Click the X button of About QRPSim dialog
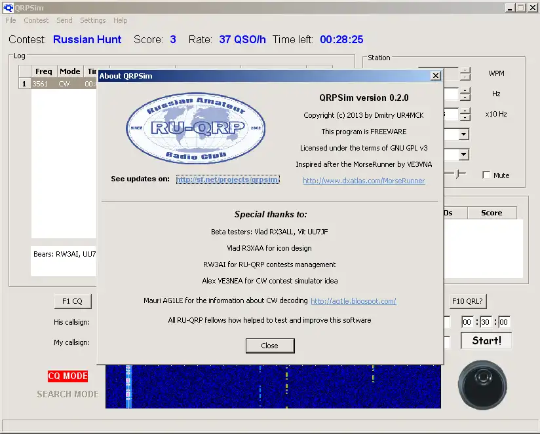The height and width of the screenshot is (434, 540). [436, 76]
